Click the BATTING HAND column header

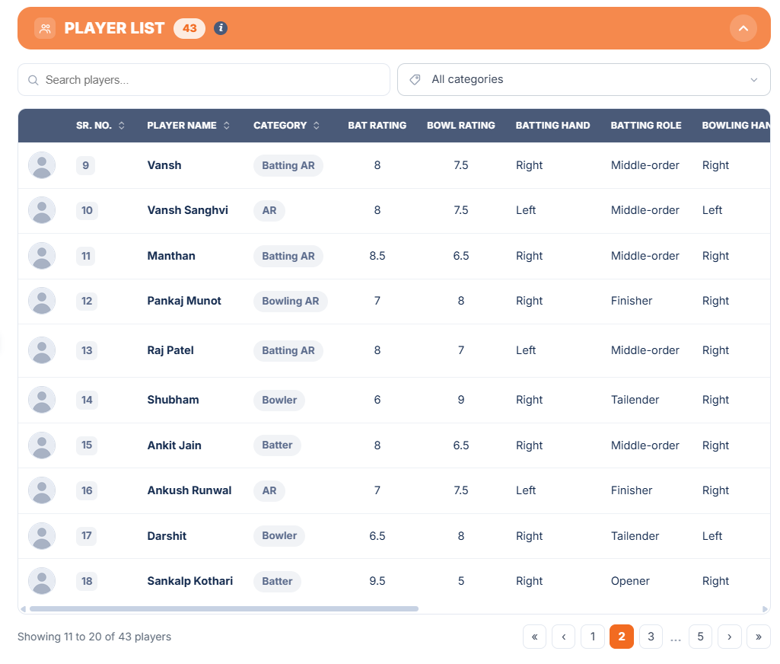(552, 126)
